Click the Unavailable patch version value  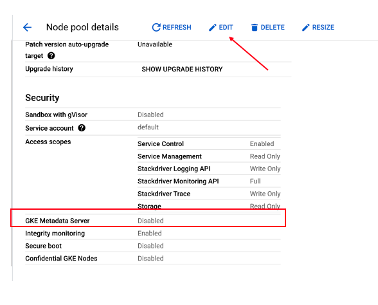click(x=155, y=44)
